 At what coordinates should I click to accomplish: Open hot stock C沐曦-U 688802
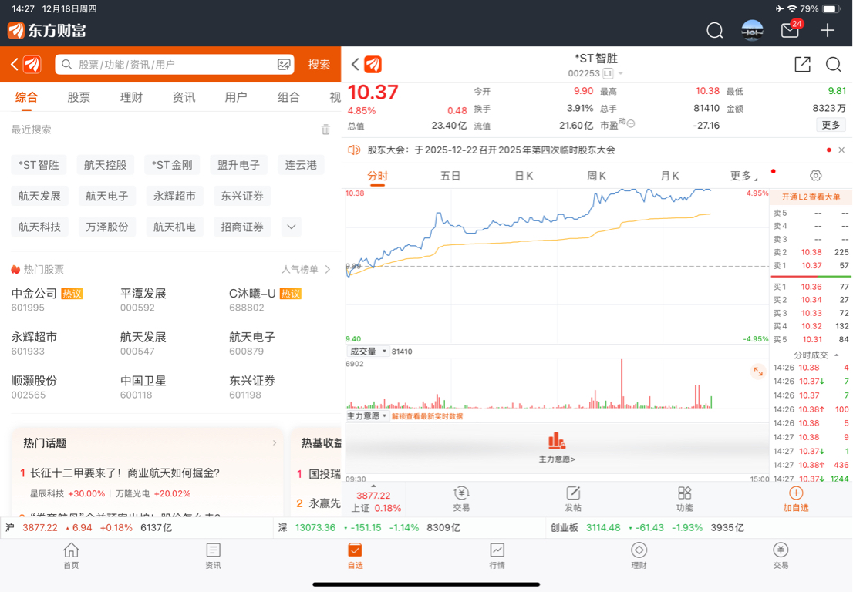point(265,300)
